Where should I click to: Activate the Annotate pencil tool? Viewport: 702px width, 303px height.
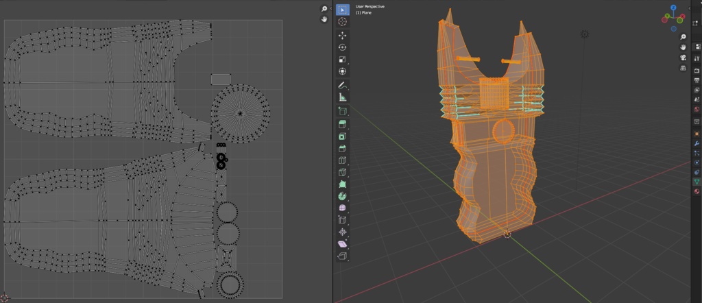click(343, 85)
